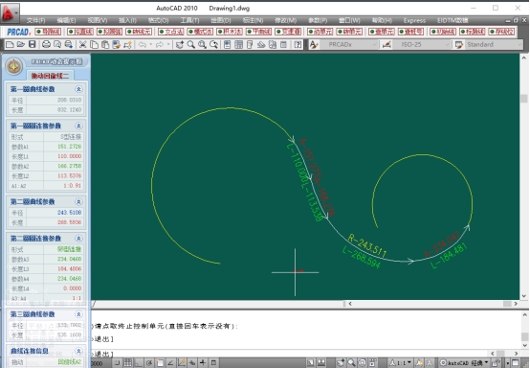The image size is (530, 368).
Task: Click the Help question mark icon
Action: point(298,44)
